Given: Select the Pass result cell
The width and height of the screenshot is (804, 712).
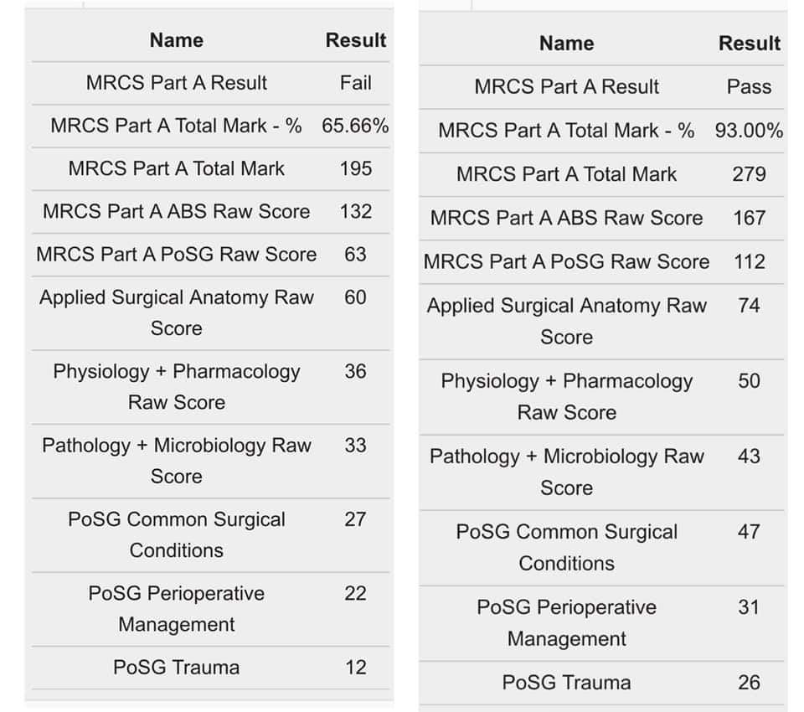Looking at the screenshot, I should 749,86.
